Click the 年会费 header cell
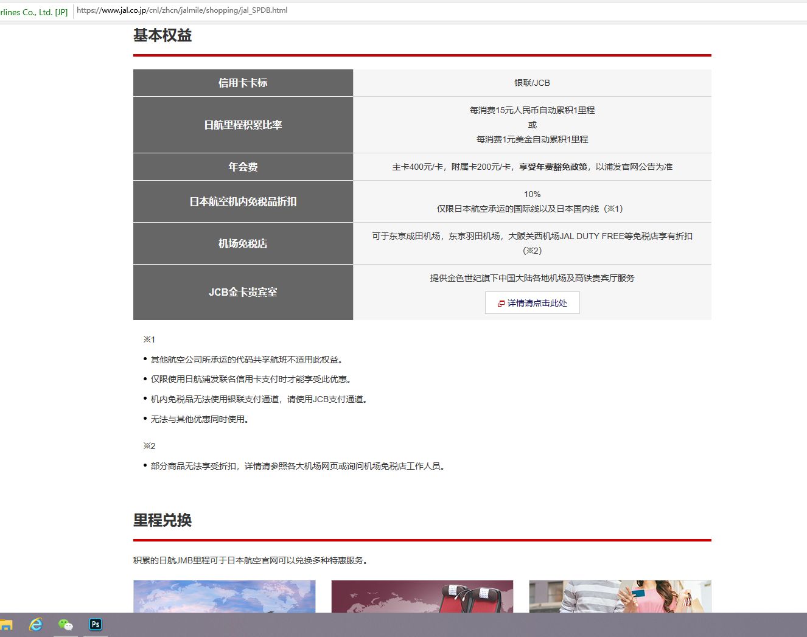807x637 pixels. tap(243, 167)
